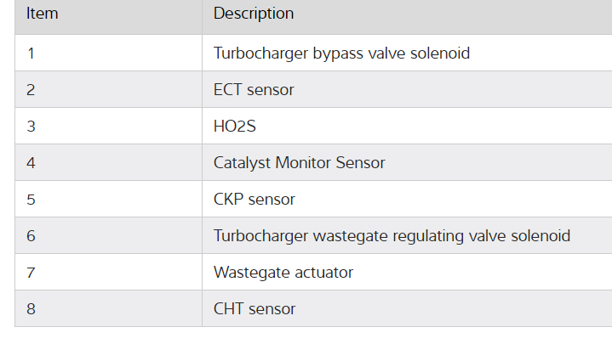Select the Turbocharger bypass valve solenoid cell

click(341, 54)
